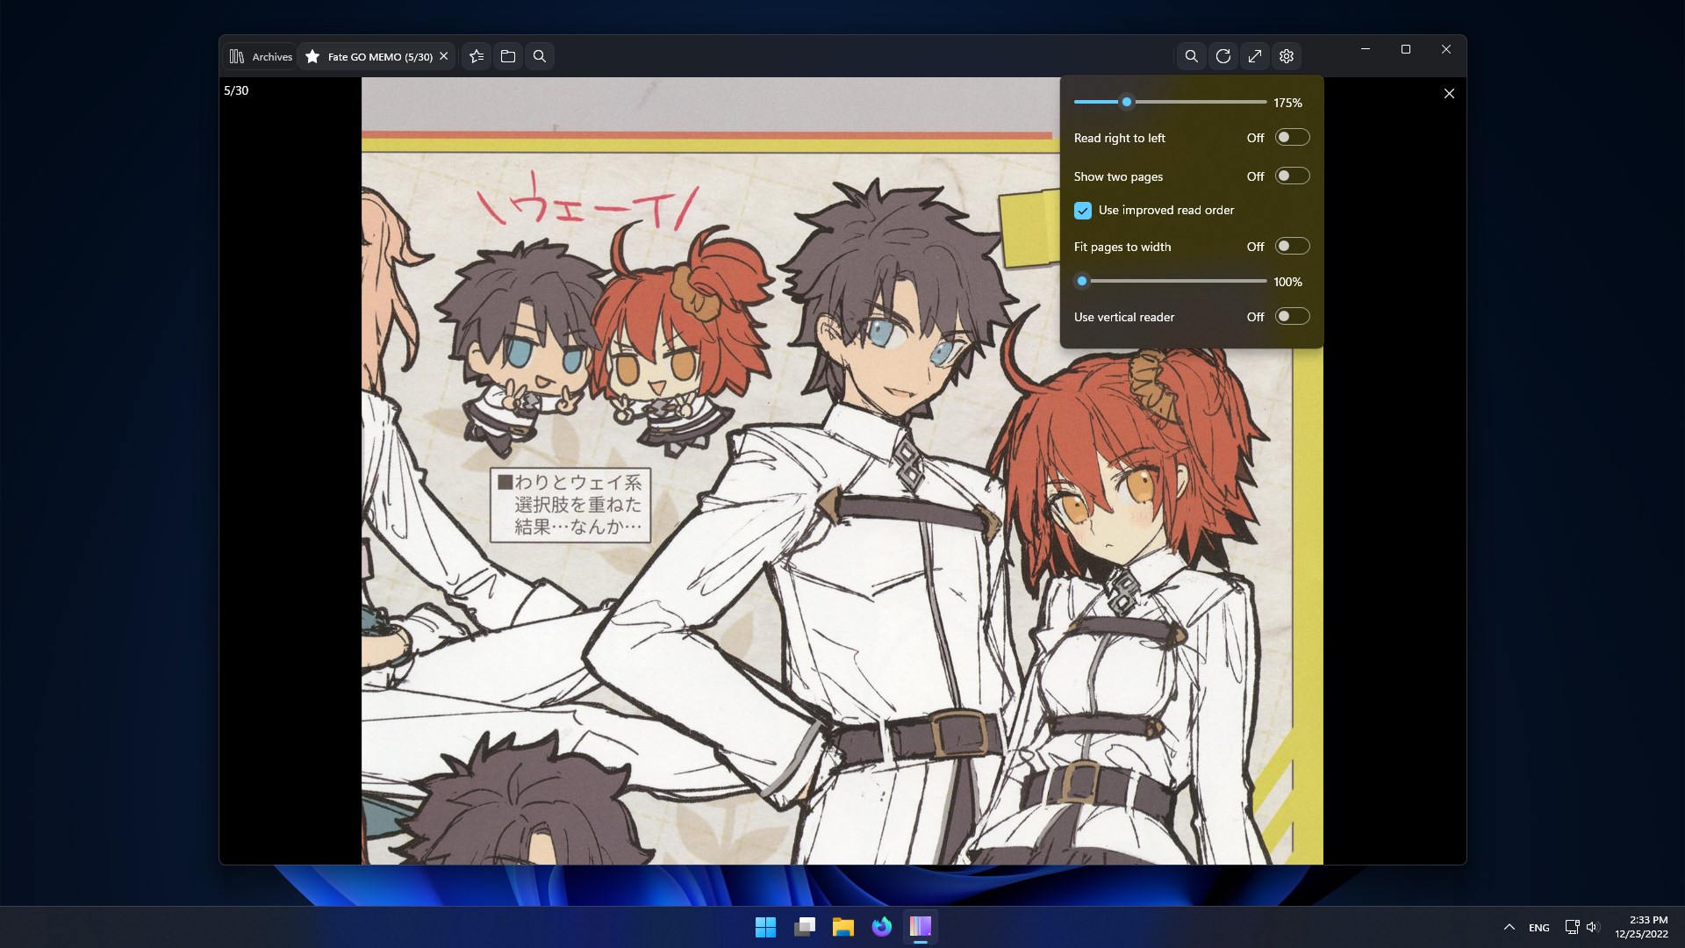Click the reload archive icon
1685x948 pixels.
pos(1223,56)
